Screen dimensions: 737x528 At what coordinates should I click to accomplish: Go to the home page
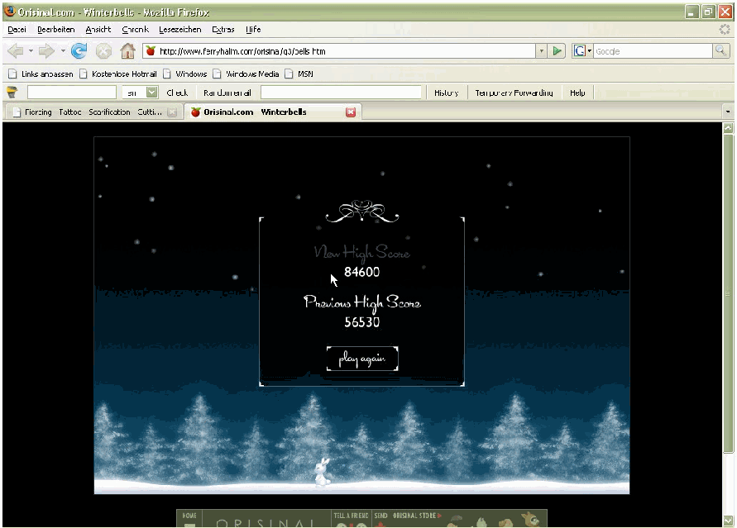point(127,50)
